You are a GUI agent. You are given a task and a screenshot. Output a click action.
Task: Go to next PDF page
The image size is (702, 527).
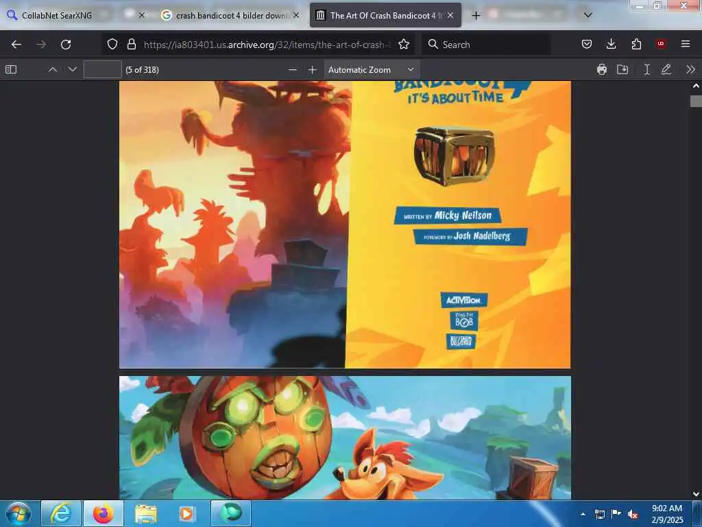pyautogui.click(x=73, y=69)
